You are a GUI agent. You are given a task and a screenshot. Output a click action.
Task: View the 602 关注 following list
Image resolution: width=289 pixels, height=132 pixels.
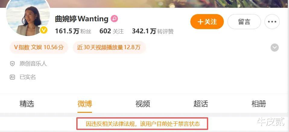112,31
